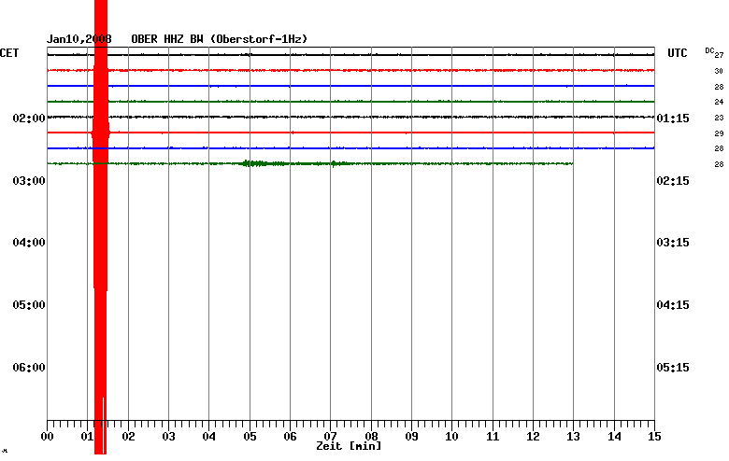This screenshot has width=729, height=461.
Task: Click the DC value 24
Action: (720, 102)
